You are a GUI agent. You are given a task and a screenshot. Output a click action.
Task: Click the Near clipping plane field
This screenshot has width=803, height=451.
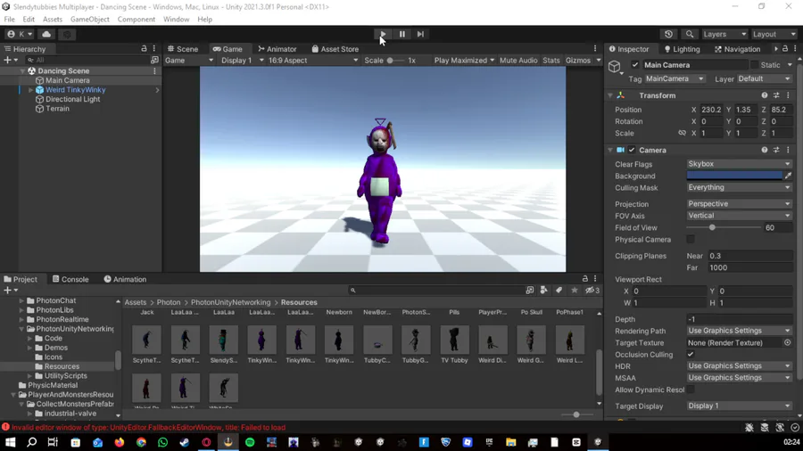pos(749,256)
